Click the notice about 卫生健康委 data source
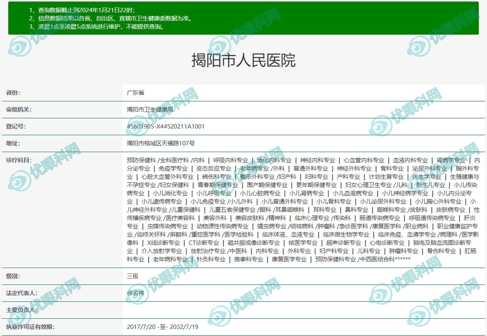Screen dimensions: 487x336 110,18
